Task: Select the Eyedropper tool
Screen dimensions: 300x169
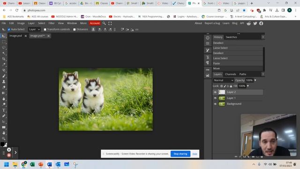Action: [3, 65]
